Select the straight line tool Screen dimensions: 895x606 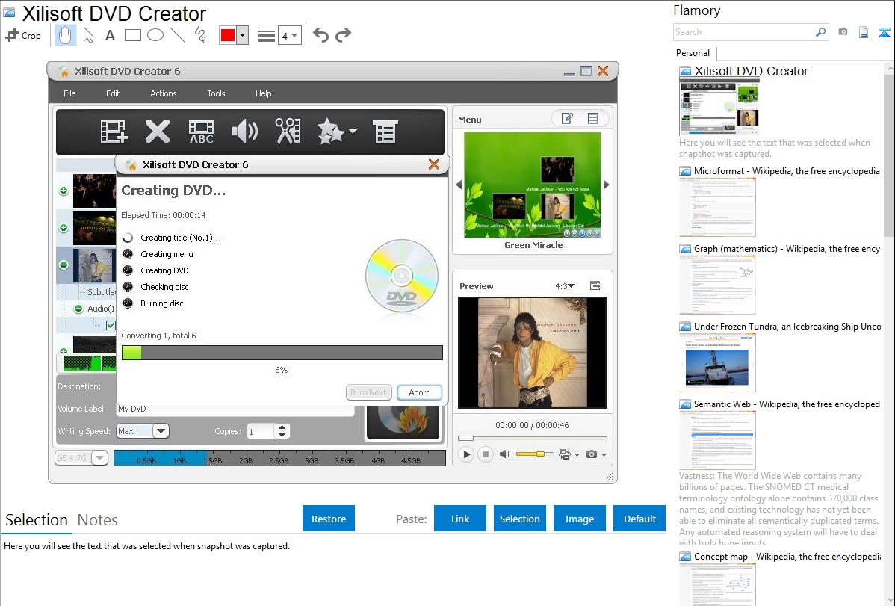178,35
